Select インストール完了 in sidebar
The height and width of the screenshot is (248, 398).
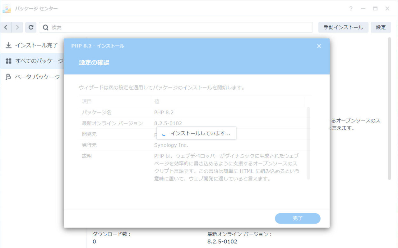[32, 45]
